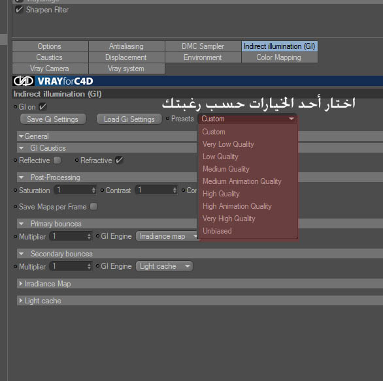Open the DMC Sampler tab
The width and height of the screenshot is (383, 381).
coord(203,46)
